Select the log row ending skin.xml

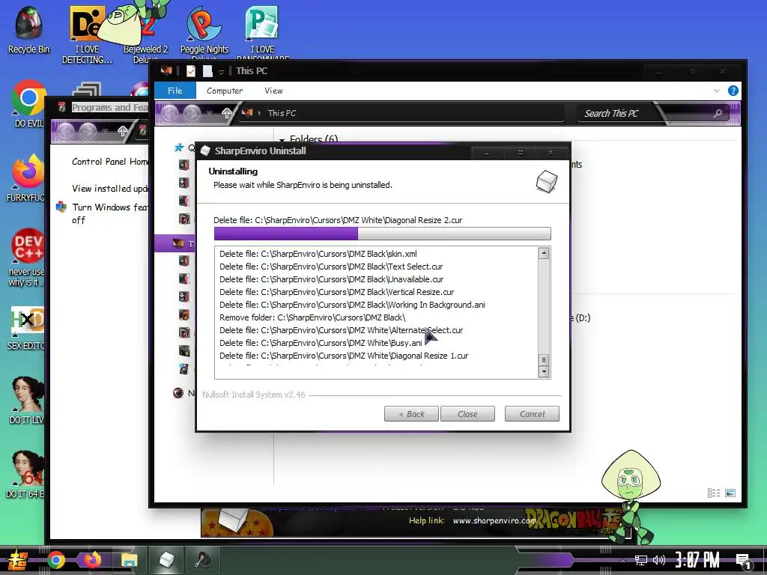318,254
